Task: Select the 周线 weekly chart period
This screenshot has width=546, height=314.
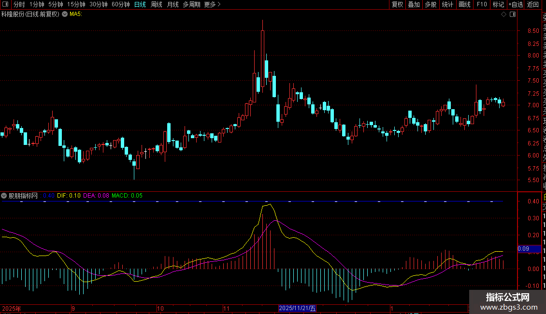Action: [157, 4]
